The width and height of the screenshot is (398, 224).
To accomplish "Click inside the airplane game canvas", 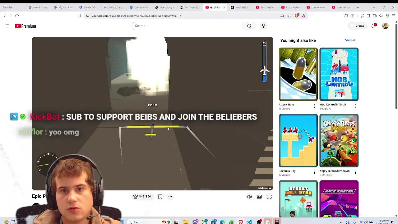I will pyautogui.click(x=152, y=113).
